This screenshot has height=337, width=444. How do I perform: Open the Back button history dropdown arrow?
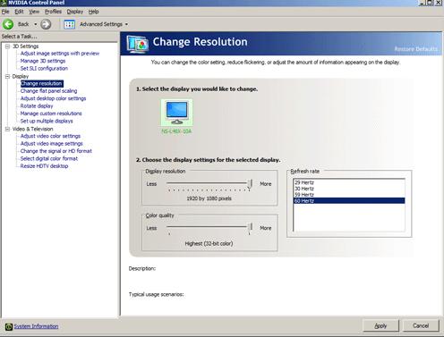point(36,24)
